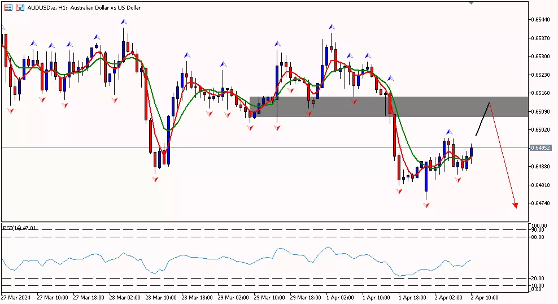
Task: Click the 1 Apr 10:00 time label
Action: click(377, 298)
